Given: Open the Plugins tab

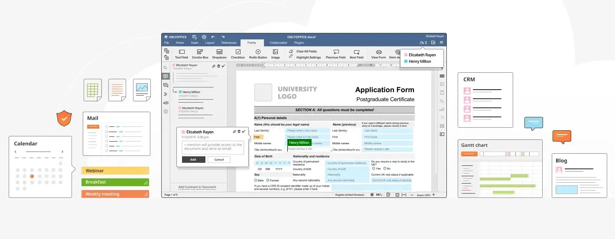Looking at the screenshot, I should (x=299, y=43).
